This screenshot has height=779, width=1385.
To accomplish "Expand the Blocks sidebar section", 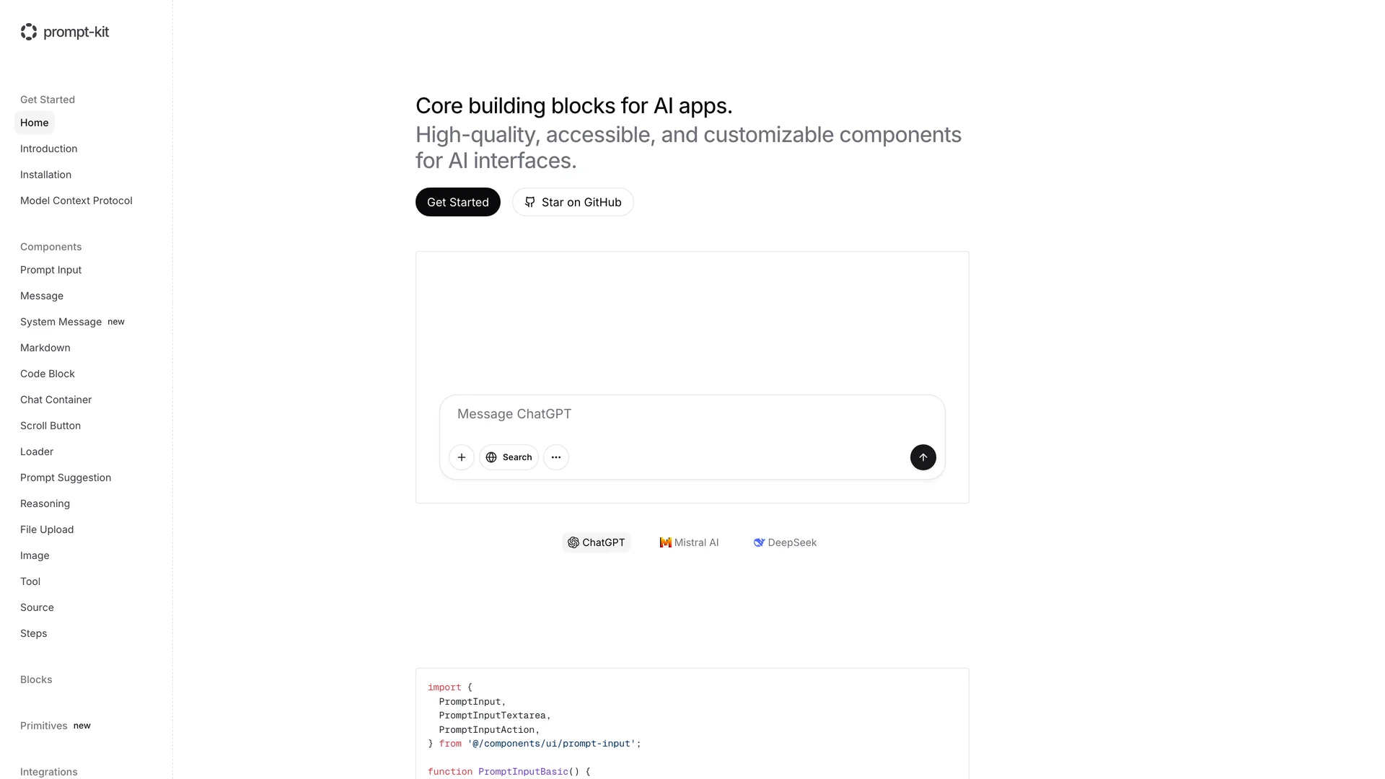I will 36,679.
